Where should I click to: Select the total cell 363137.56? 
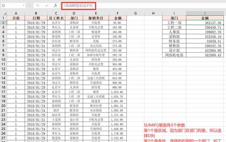tap(205, 23)
